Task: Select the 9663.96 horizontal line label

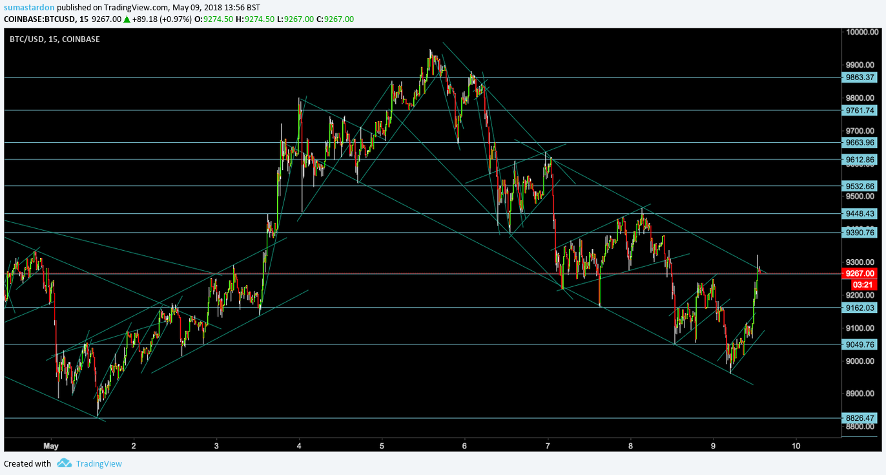Action: 860,142
